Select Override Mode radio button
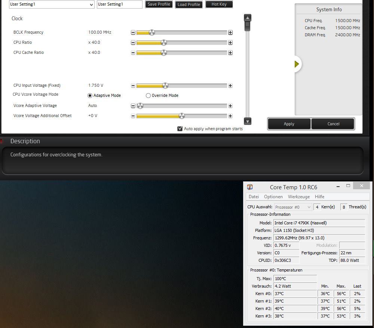The image size is (374, 328). 148,96
